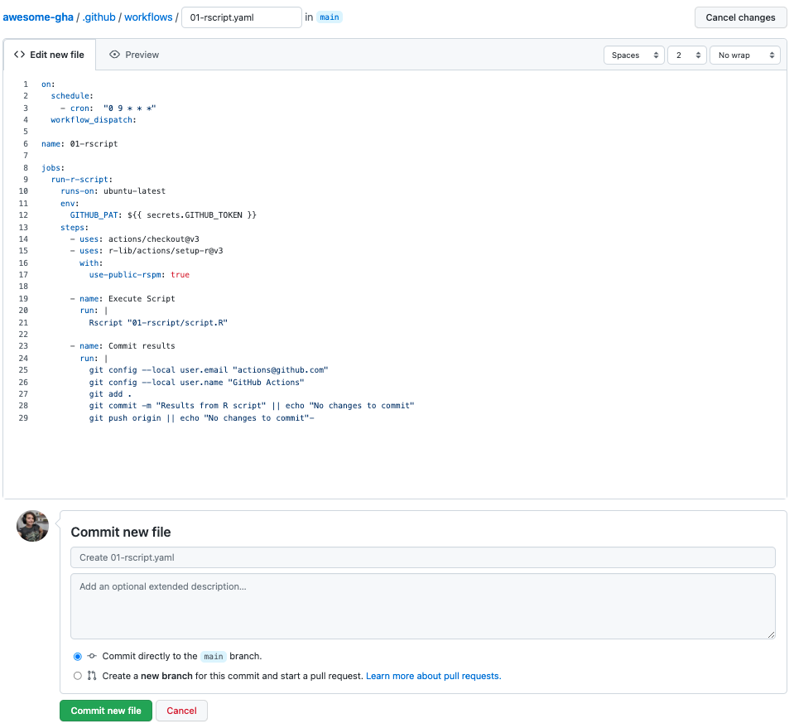Click the eye icon on Preview tab

(x=115, y=55)
